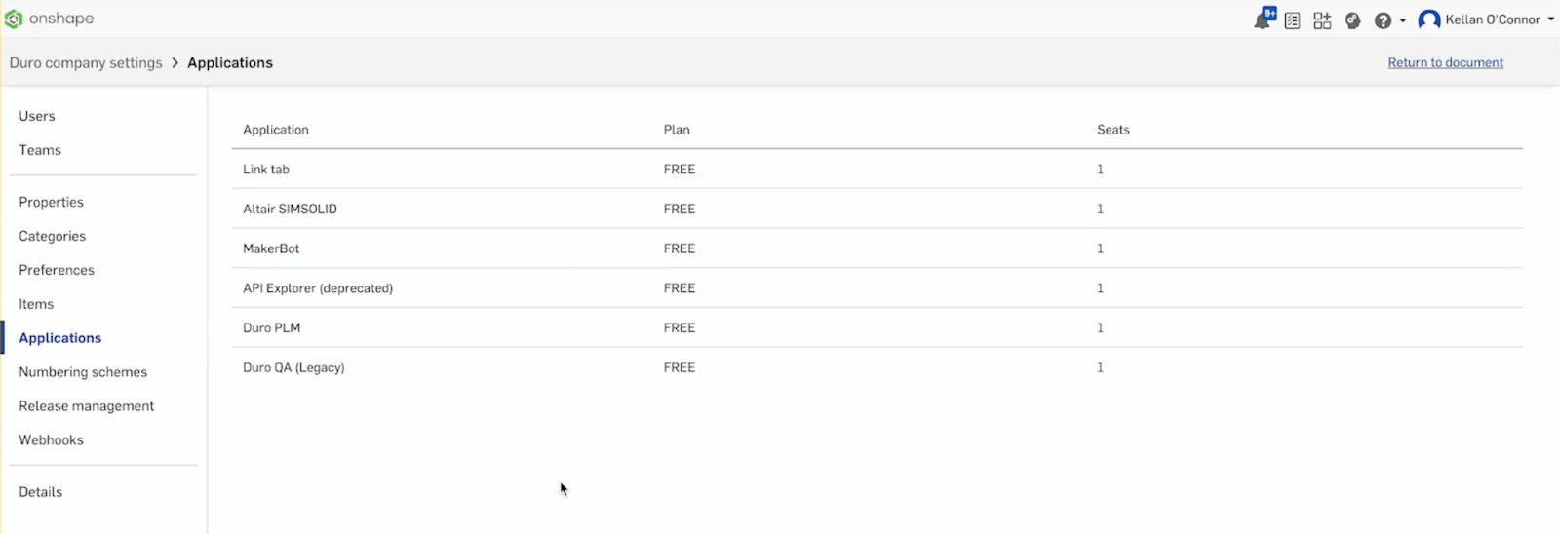Open the Users settings page
1560x534 pixels.
(x=37, y=116)
